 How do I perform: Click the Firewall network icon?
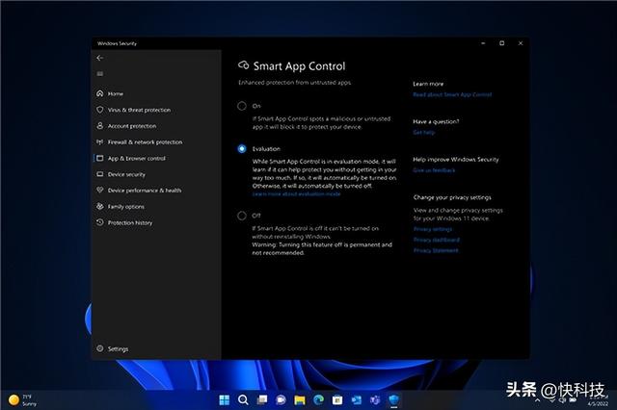[x=100, y=141]
